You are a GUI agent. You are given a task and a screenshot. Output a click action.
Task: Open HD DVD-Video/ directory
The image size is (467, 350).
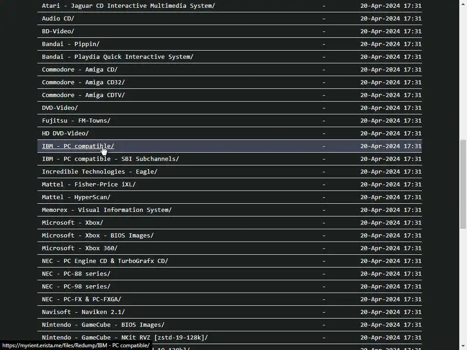coord(65,134)
